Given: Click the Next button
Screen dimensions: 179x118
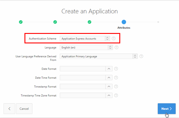Looking at the screenshot, I should tap(167, 109).
